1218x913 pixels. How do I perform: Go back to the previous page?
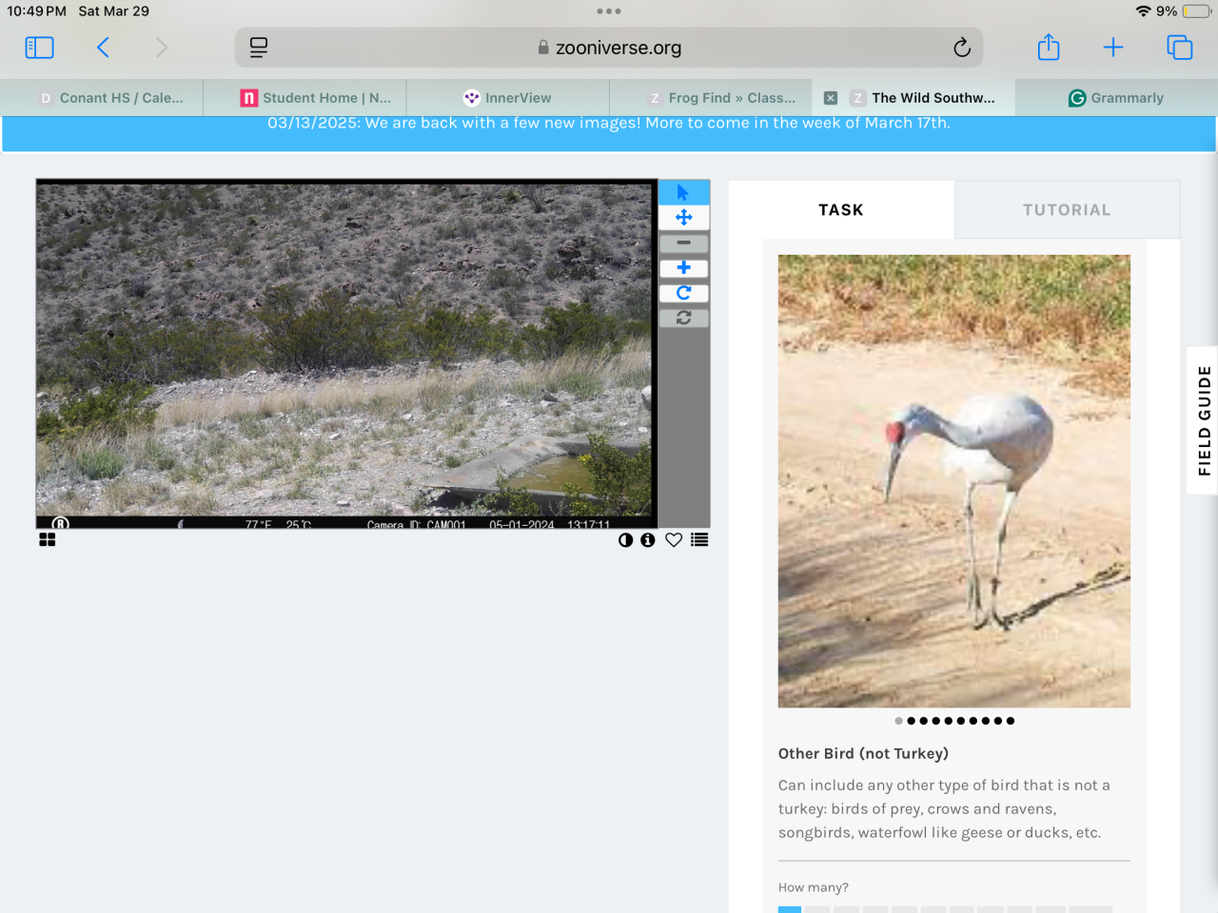coord(103,48)
